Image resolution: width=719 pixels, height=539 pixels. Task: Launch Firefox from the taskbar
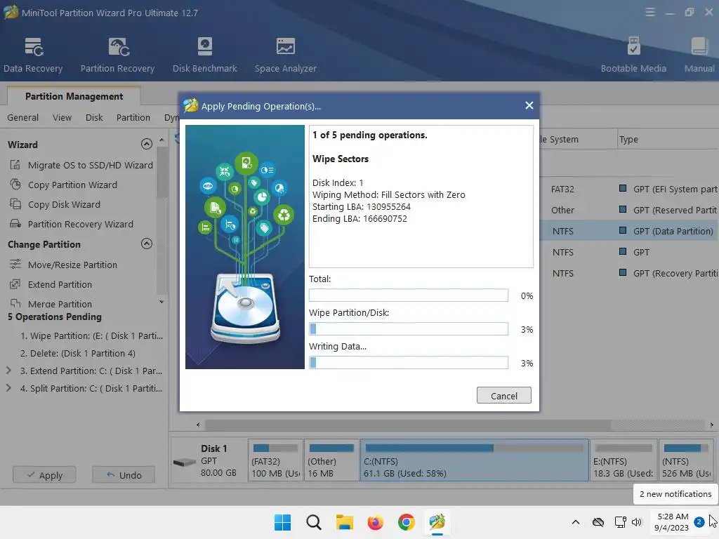(x=375, y=522)
